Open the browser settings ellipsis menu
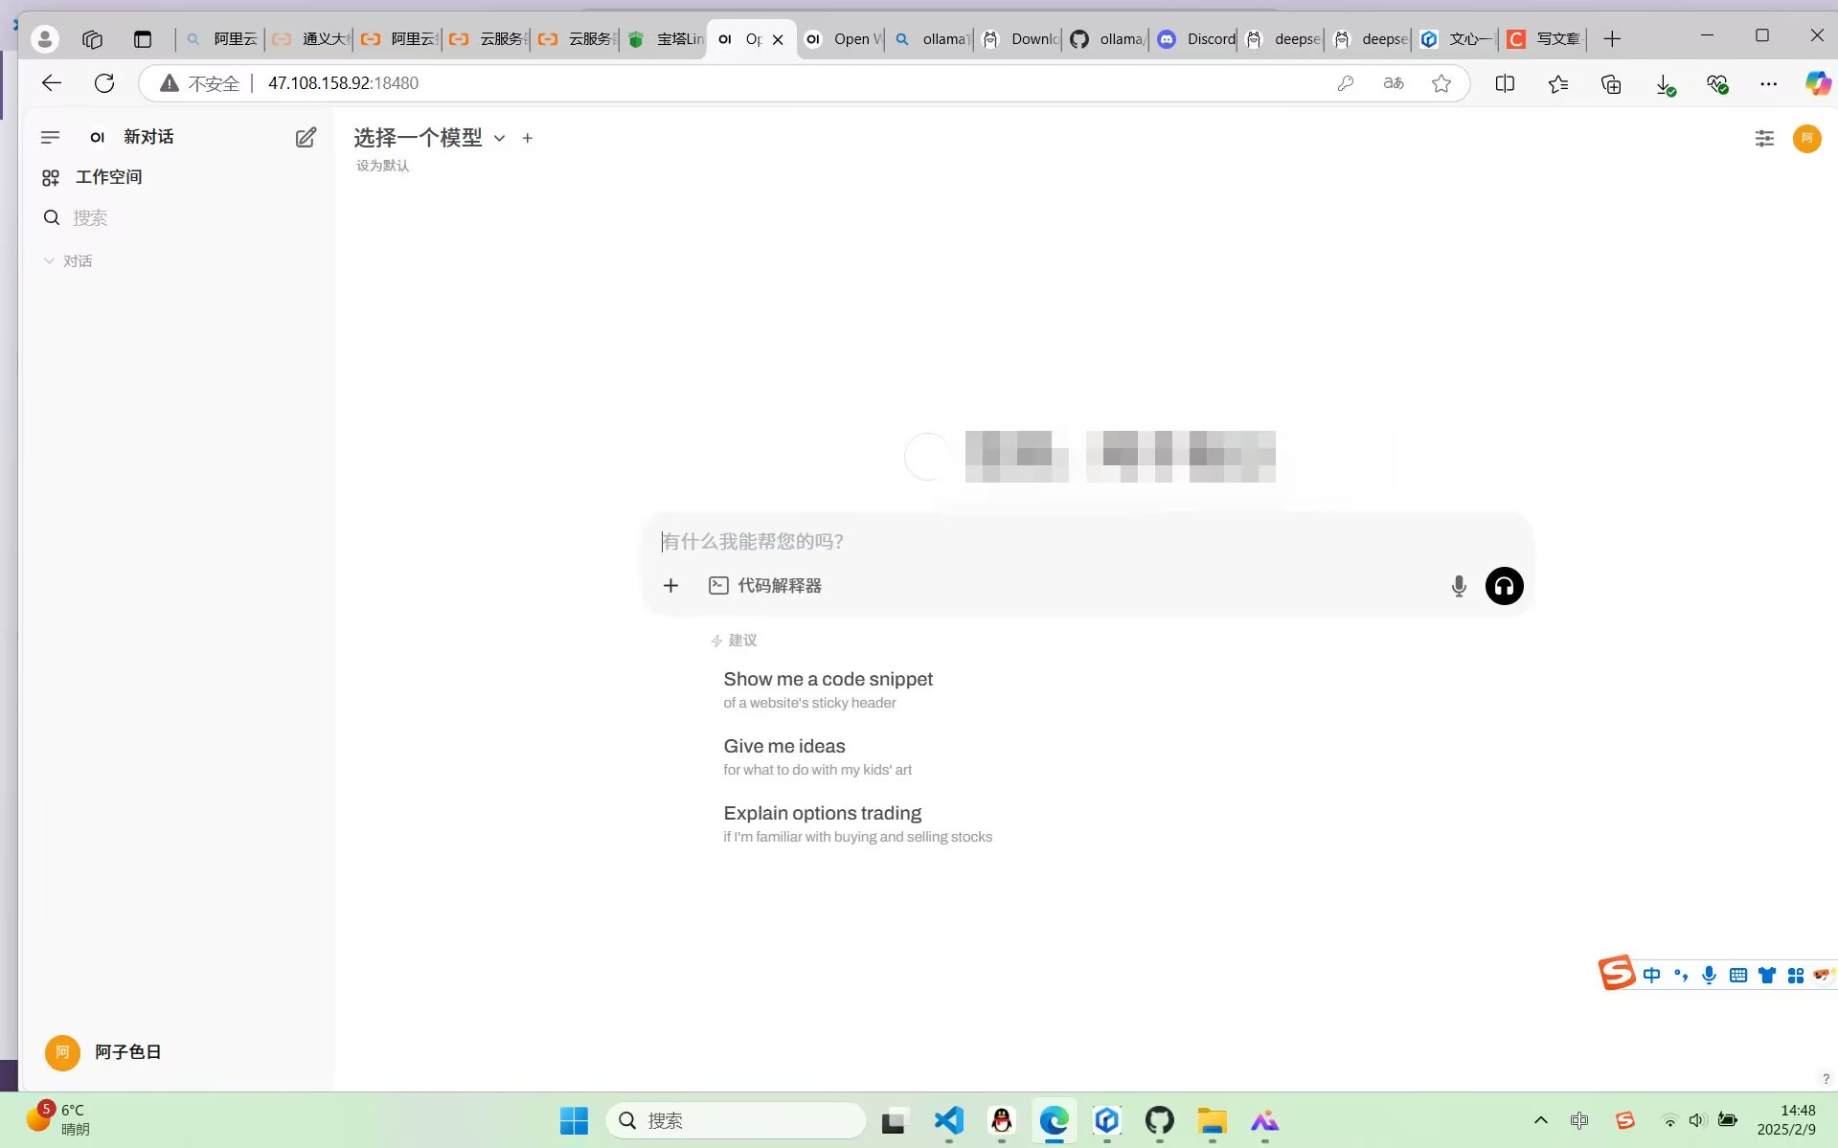1838x1148 pixels. coord(1768,83)
